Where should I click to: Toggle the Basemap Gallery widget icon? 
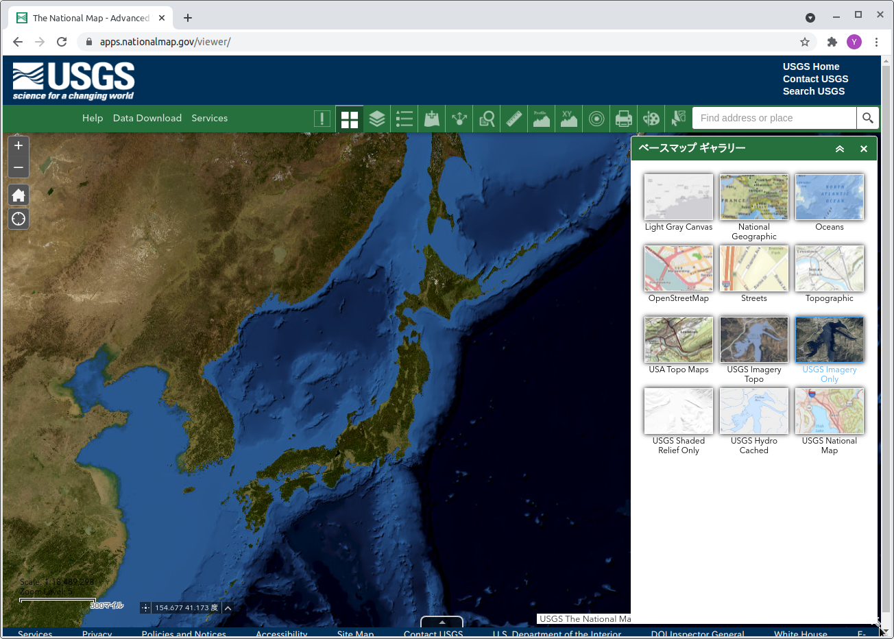[350, 119]
